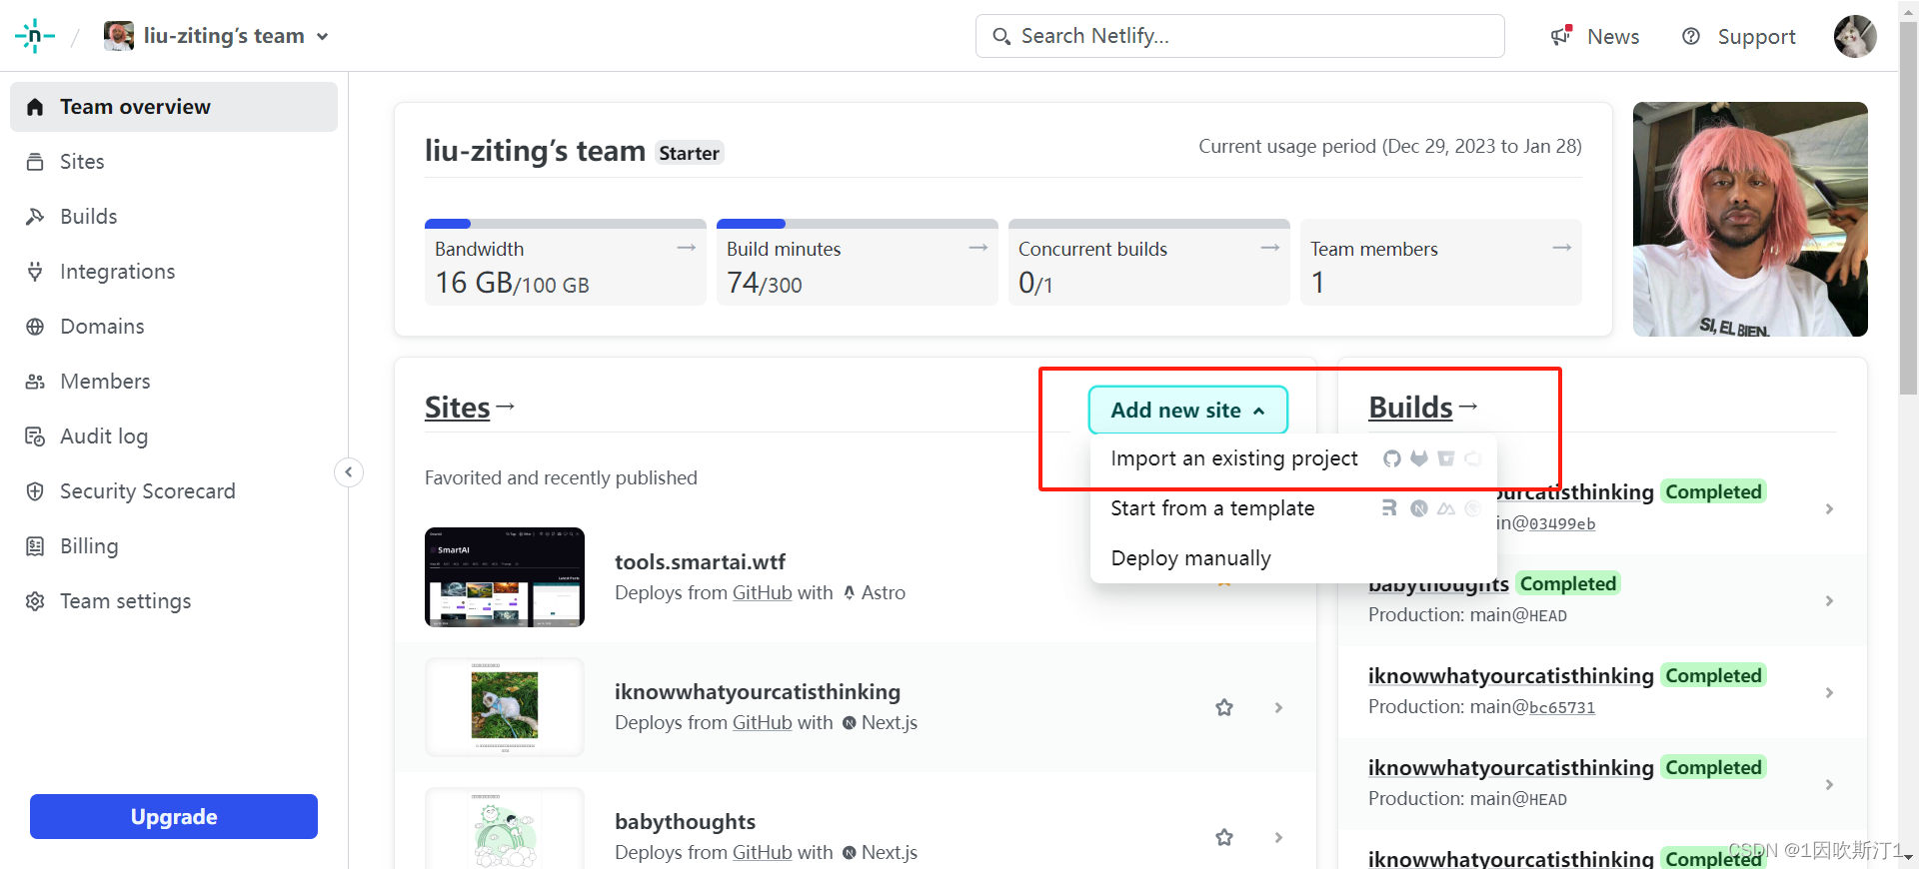Open Security Scorecard in the sidebar
Screen dimensions: 1919x869
[174, 491]
